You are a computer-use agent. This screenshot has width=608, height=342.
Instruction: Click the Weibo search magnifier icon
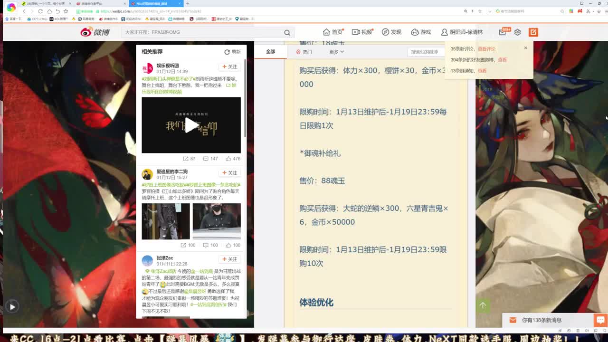pyautogui.click(x=287, y=32)
